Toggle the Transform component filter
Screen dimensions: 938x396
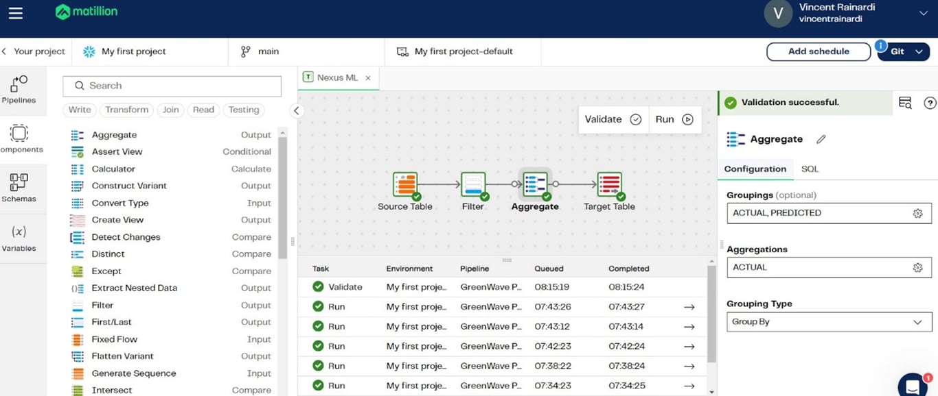tap(126, 110)
